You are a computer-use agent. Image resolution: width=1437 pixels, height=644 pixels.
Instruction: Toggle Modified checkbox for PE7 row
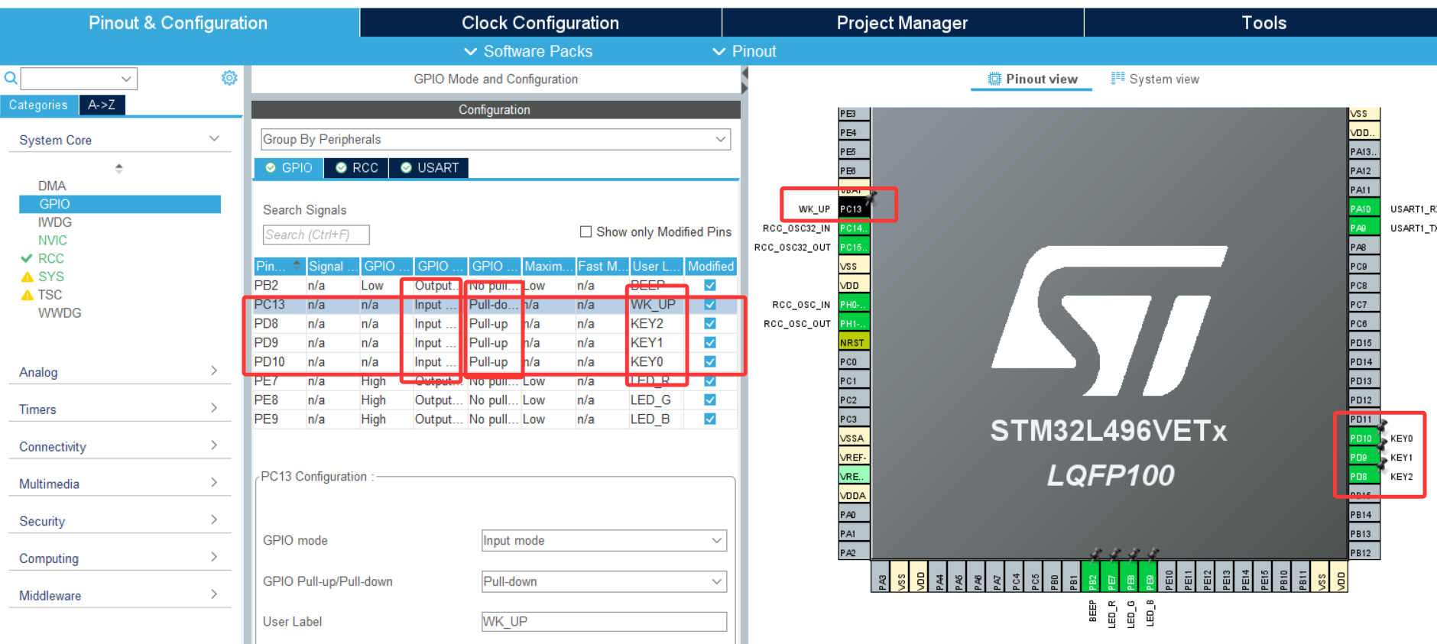point(710,380)
